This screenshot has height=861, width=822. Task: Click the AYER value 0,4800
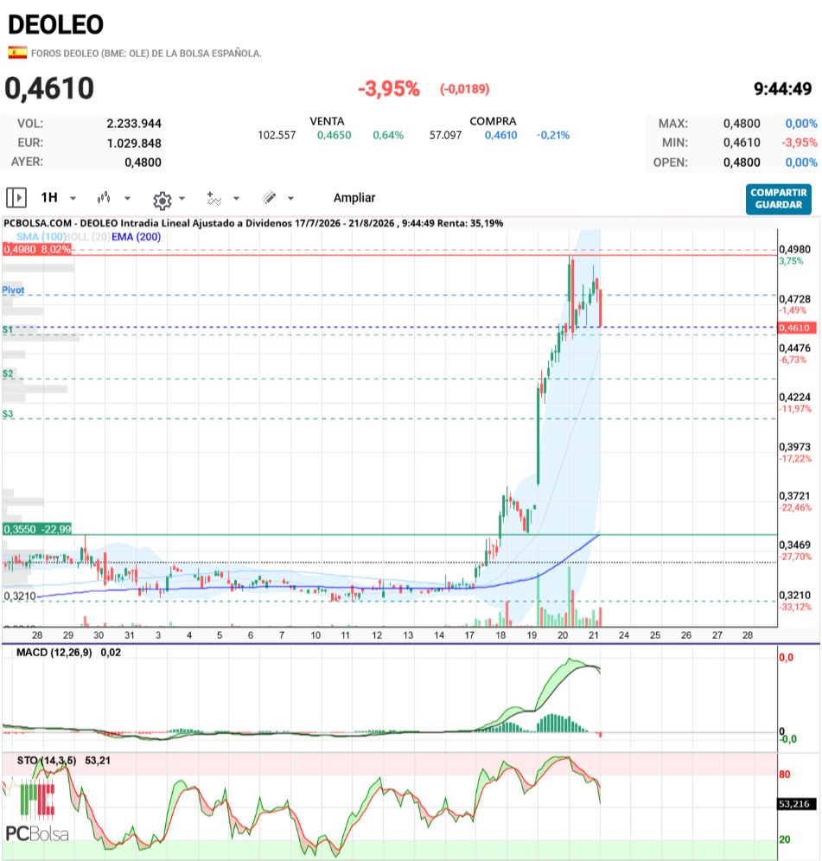click(143, 163)
